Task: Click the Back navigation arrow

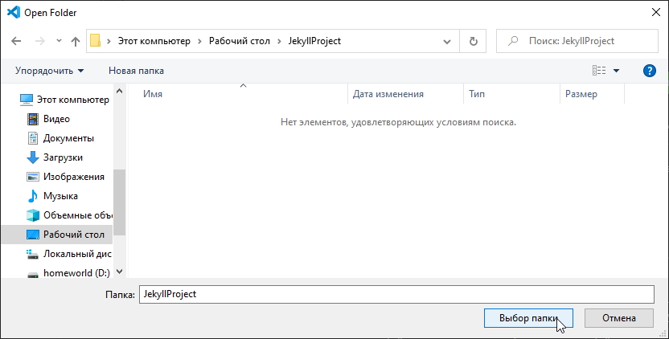Action: tap(16, 41)
